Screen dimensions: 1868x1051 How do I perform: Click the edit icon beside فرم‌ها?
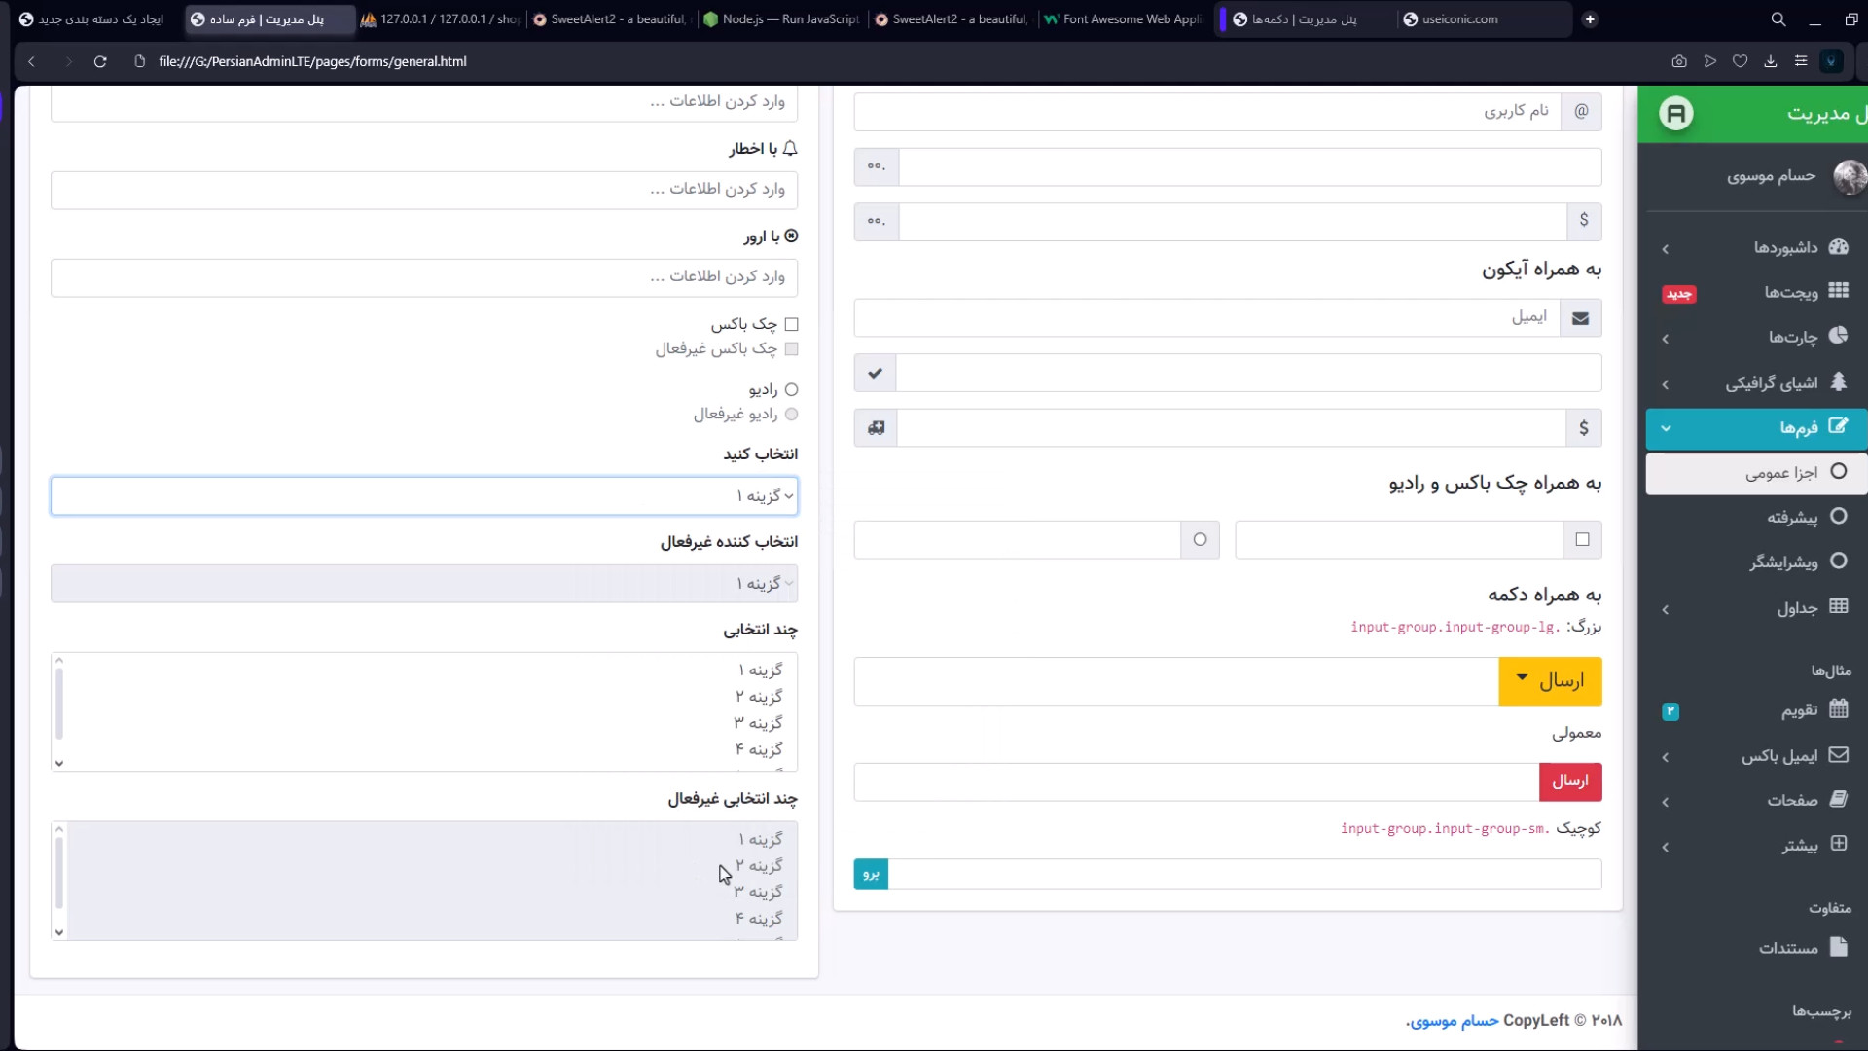1838,426
